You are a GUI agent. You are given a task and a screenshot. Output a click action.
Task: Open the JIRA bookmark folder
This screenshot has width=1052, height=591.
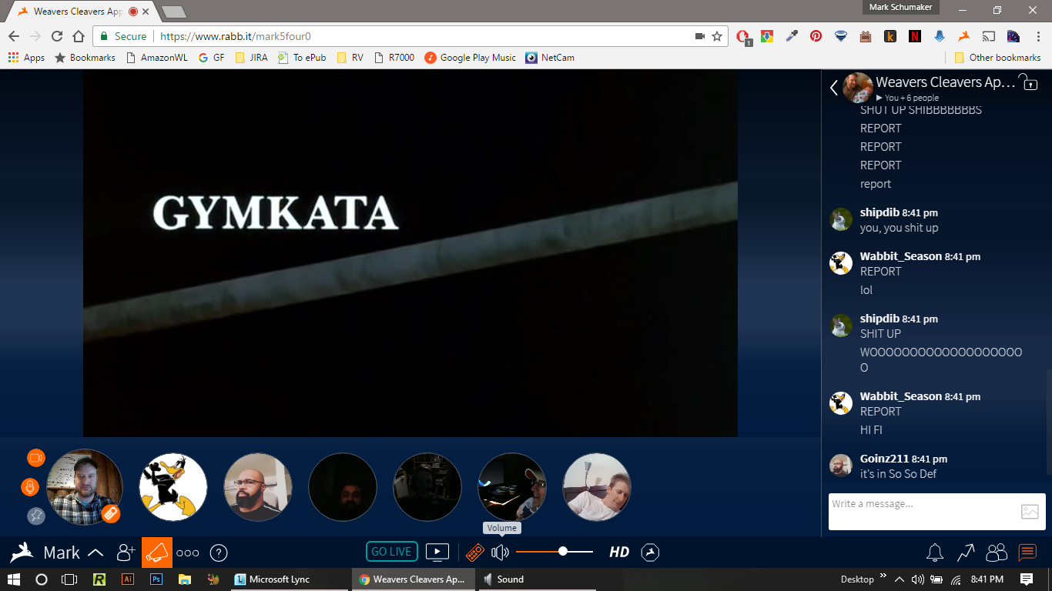pos(251,58)
